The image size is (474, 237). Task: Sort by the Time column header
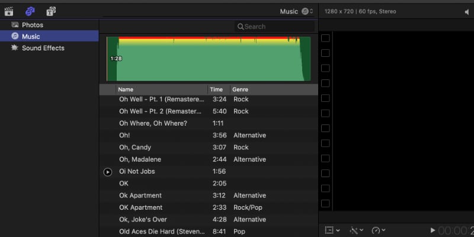(219, 89)
